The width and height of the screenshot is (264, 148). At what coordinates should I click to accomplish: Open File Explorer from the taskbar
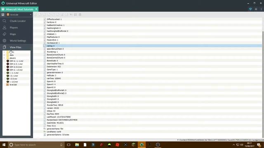pos(77,145)
